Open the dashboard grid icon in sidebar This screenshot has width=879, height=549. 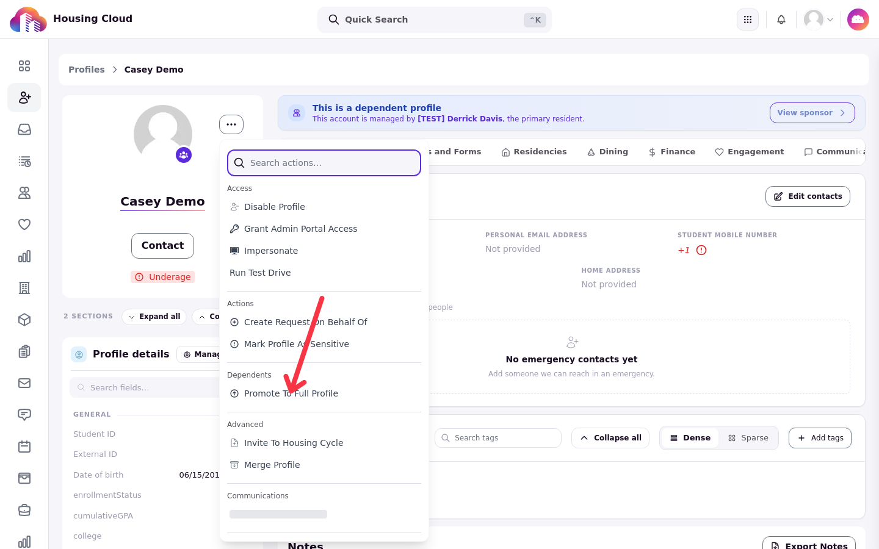click(x=24, y=66)
